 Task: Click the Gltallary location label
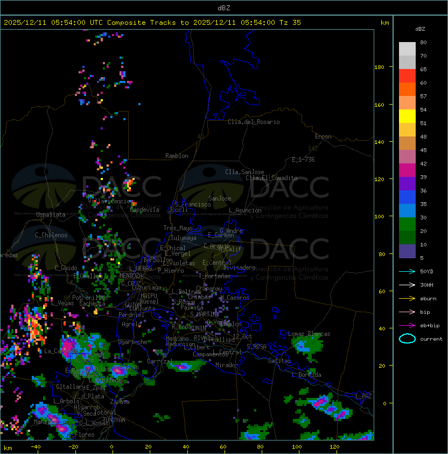pyautogui.click(x=71, y=387)
